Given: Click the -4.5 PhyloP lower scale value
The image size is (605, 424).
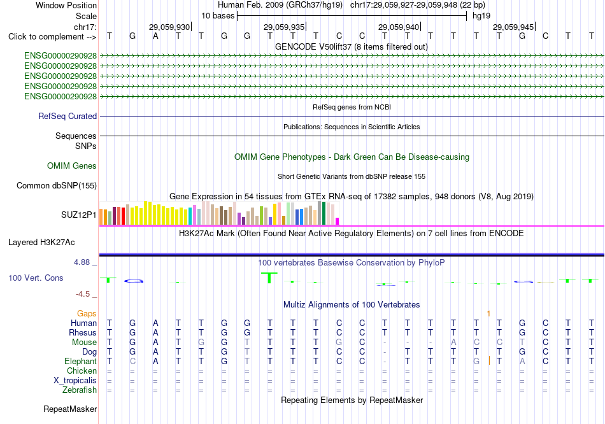Looking at the screenshot, I should (83, 294).
